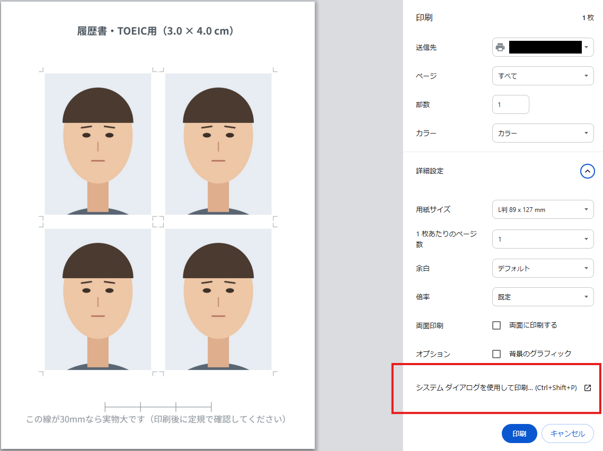The image size is (603, 451).
Task: Click the 印刷 heading text at top
Action: 424,17
